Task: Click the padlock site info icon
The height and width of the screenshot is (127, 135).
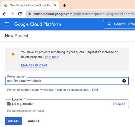Action: 30,14
